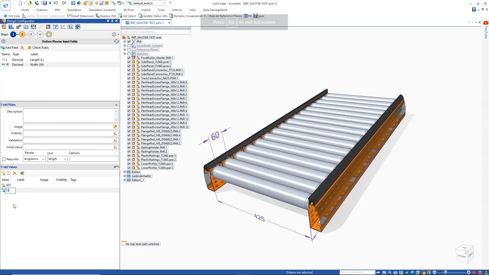
Task: Enable the Coordinate Systems checkbox
Action: 129,46
